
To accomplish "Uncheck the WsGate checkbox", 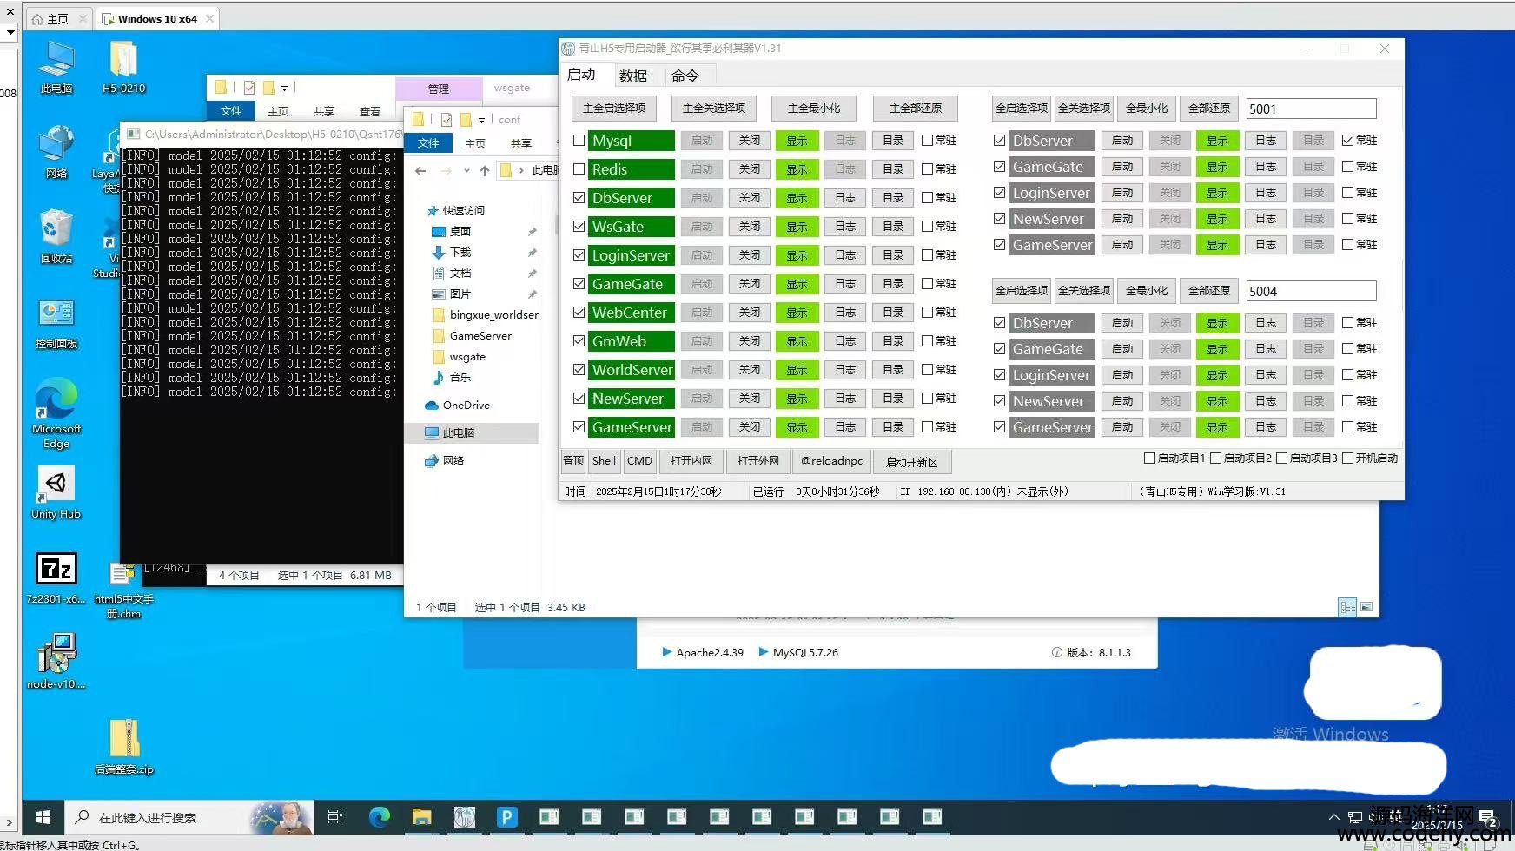I will [579, 227].
